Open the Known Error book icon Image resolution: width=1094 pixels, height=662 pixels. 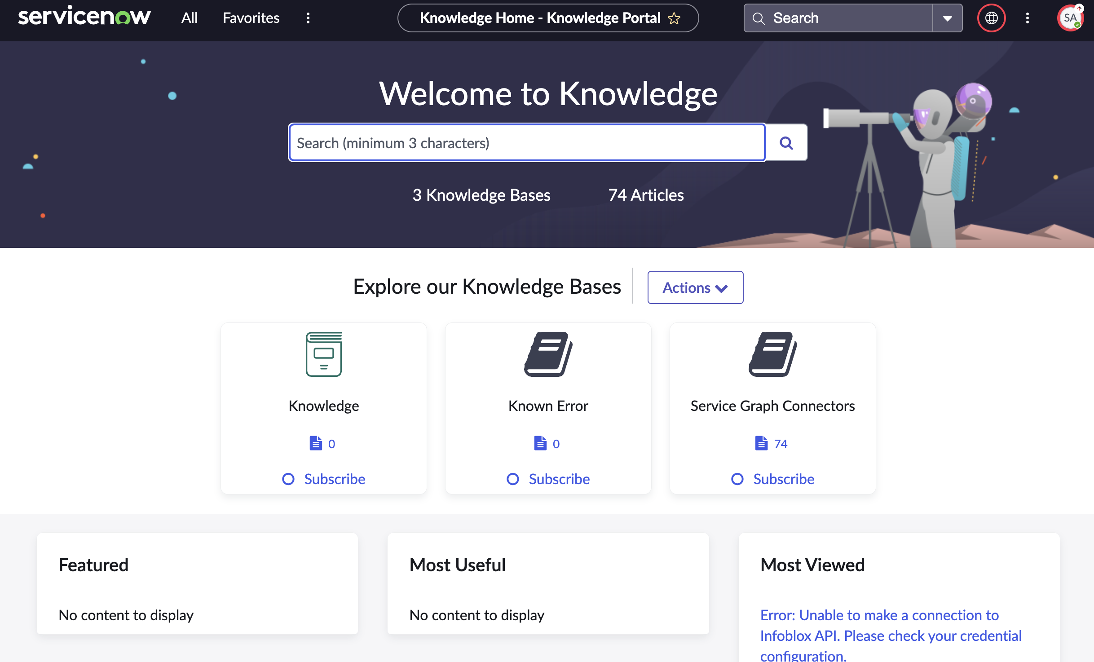548,354
